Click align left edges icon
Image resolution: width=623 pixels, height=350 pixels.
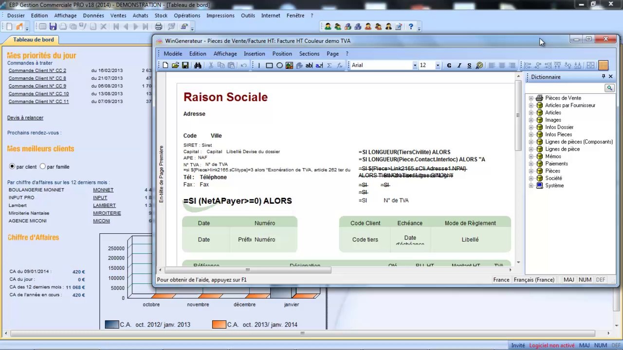[x=528, y=65]
